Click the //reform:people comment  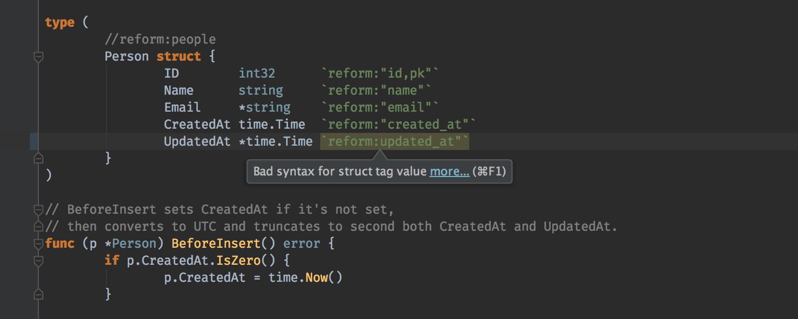[160, 39]
